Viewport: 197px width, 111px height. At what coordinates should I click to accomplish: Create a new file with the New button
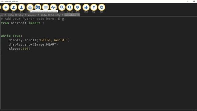coord(6,7)
